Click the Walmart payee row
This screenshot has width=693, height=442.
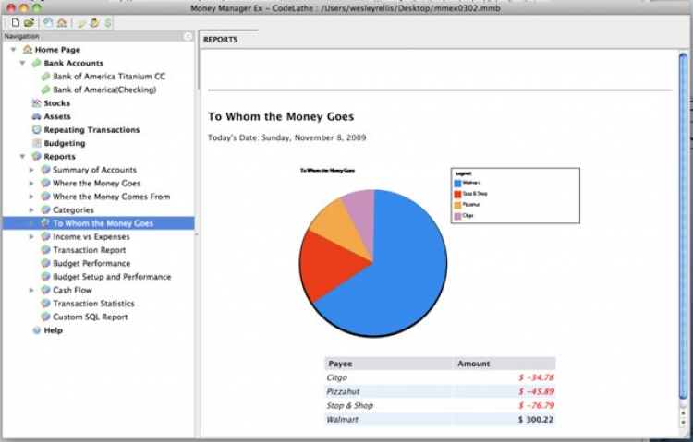point(440,420)
